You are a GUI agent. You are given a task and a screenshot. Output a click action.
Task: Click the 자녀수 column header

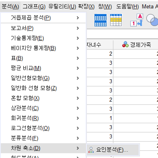[x=100, y=45]
